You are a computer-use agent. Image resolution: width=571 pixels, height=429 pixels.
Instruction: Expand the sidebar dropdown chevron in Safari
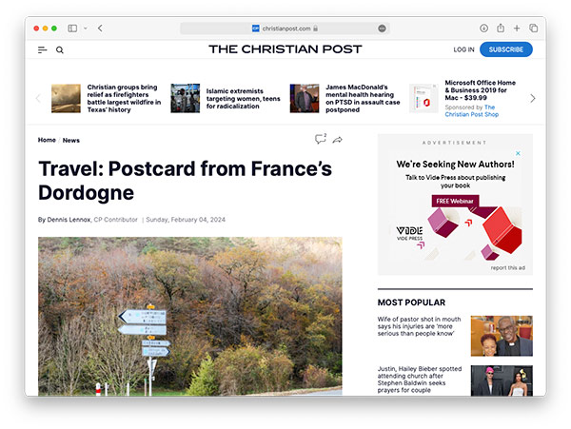(86, 28)
